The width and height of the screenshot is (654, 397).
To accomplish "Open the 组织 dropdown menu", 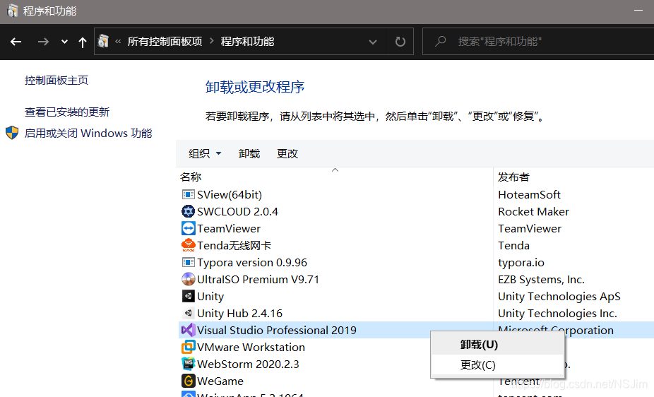I will (205, 153).
